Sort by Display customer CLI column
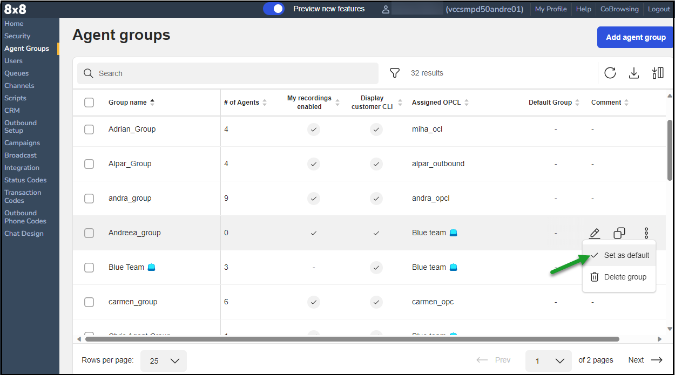The height and width of the screenshot is (375, 675). pos(376,103)
